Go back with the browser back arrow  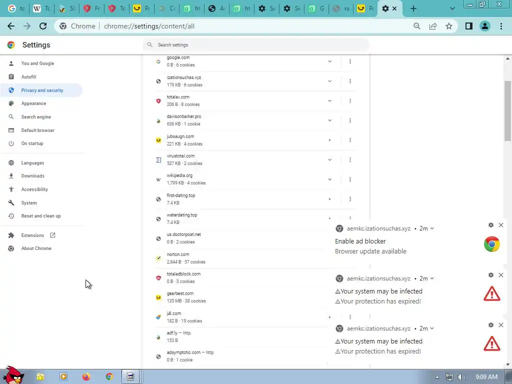(11, 26)
